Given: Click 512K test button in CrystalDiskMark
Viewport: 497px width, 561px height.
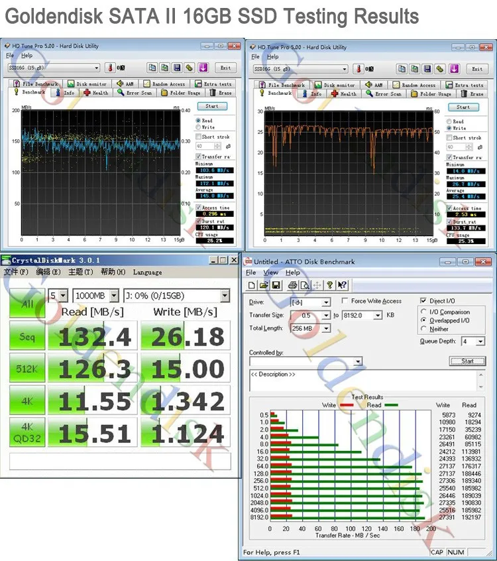Looking at the screenshot, I should tap(27, 368).
